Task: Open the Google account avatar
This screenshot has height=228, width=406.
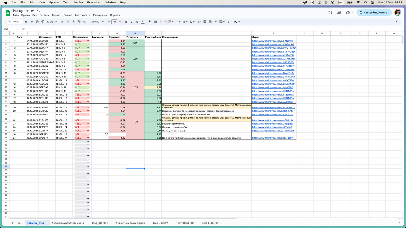Action: pyautogui.click(x=398, y=13)
